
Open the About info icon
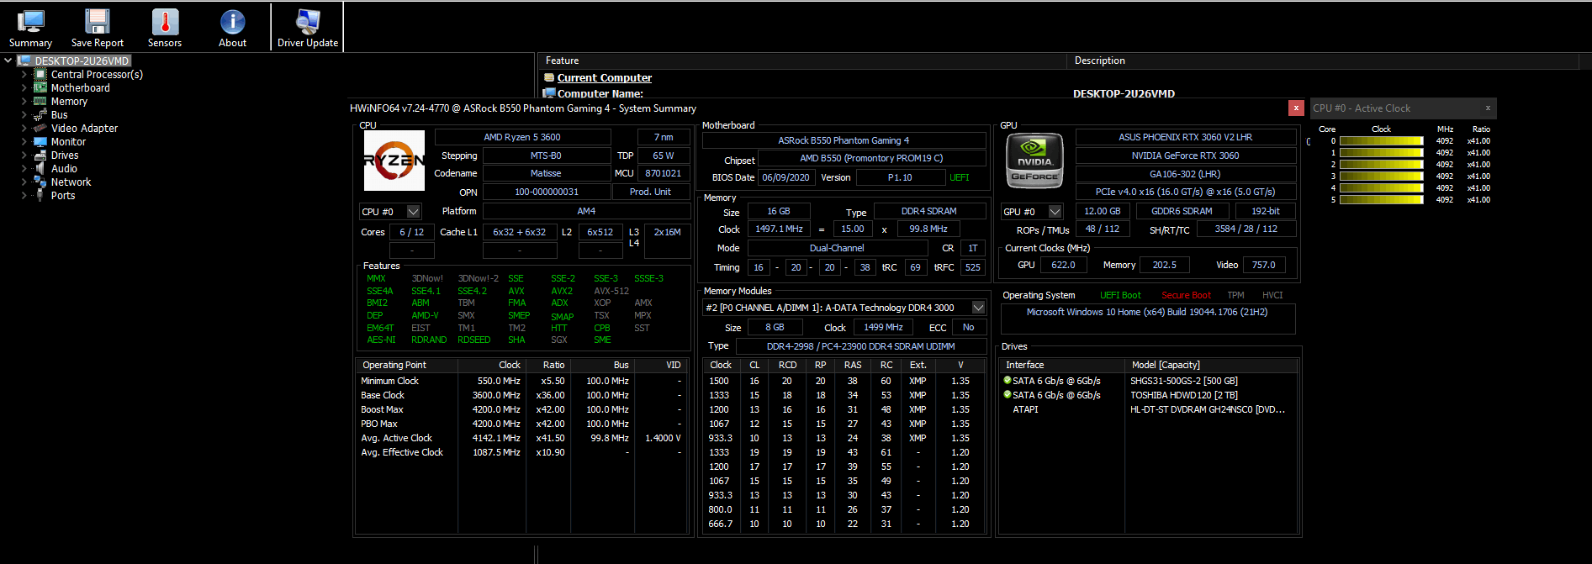tap(232, 22)
